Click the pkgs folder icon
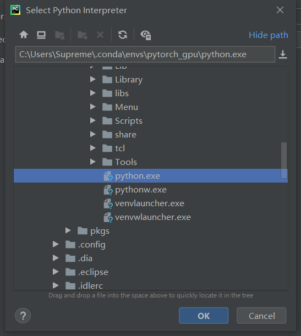301x336 pixels. click(83, 231)
